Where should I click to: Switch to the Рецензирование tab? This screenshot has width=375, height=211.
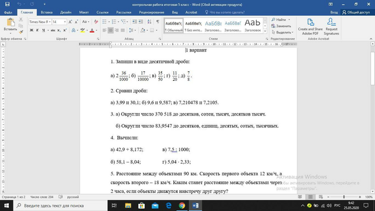point(151,12)
